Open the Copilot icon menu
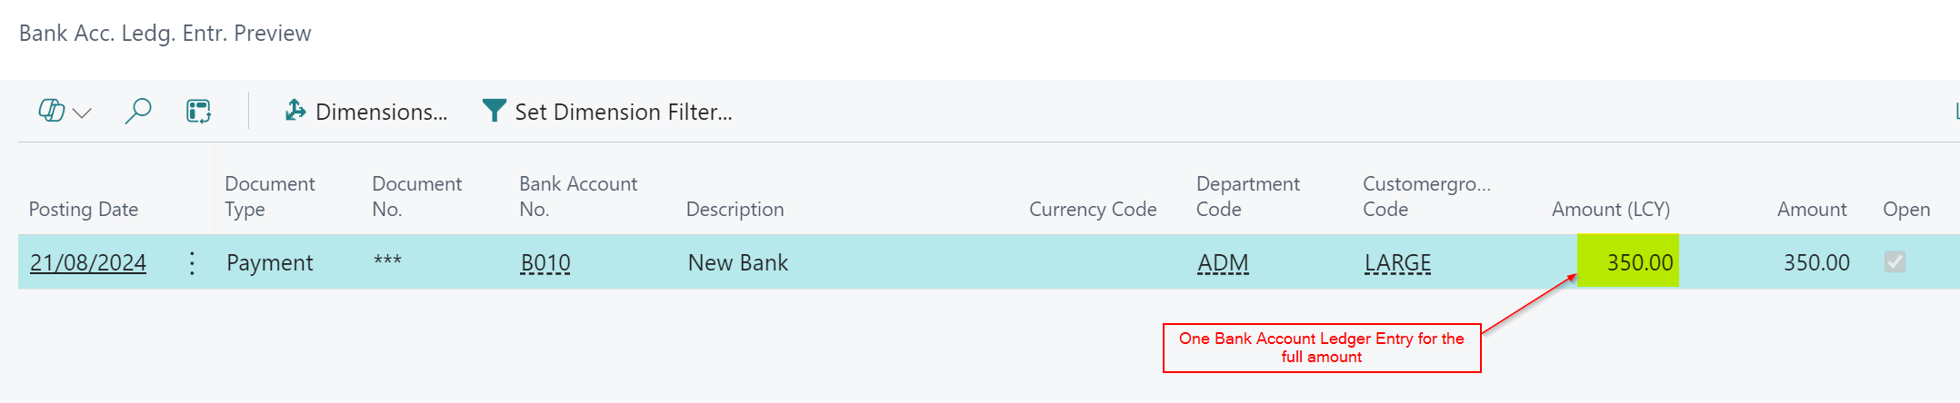The width and height of the screenshot is (1960, 403). pyautogui.click(x=51, y=111)
